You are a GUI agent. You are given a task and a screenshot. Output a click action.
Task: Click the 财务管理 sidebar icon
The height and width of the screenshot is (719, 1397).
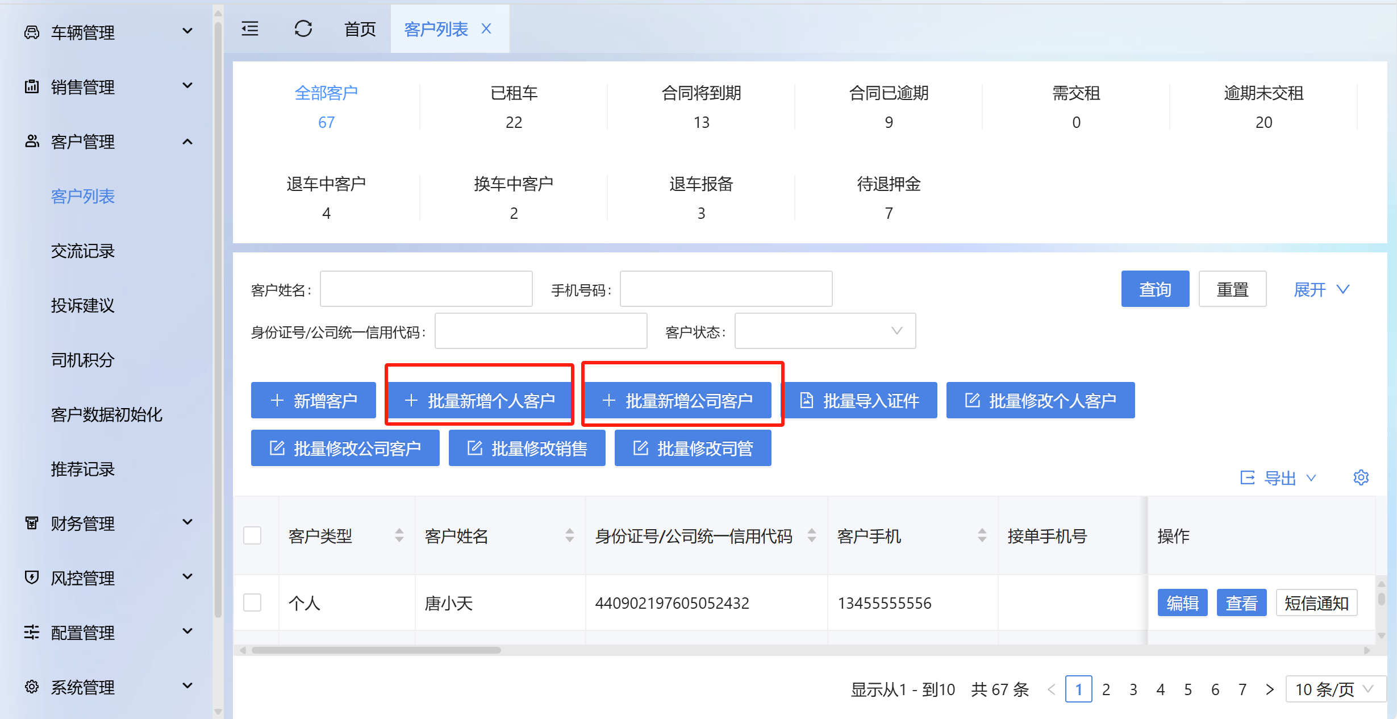click(x=32, y=523)
